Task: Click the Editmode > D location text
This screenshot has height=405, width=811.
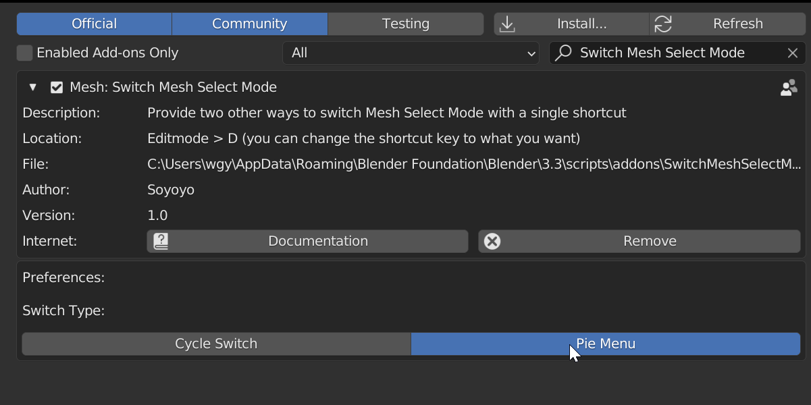Action: [364, 138]
